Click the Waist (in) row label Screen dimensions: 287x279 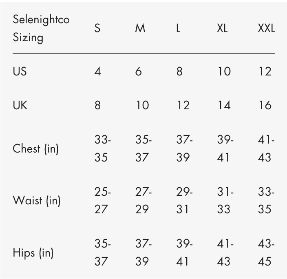tap(36, 200)
